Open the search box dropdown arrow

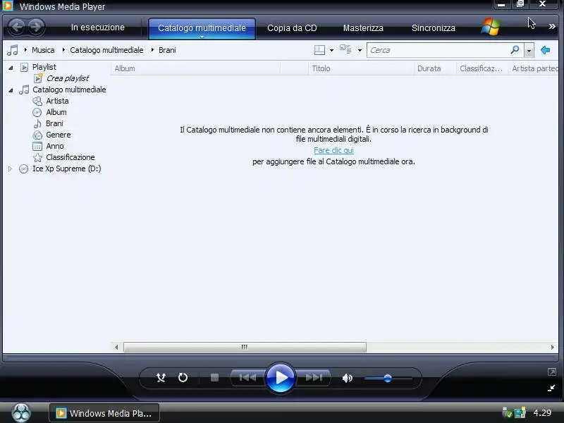[x=529, y=50]
